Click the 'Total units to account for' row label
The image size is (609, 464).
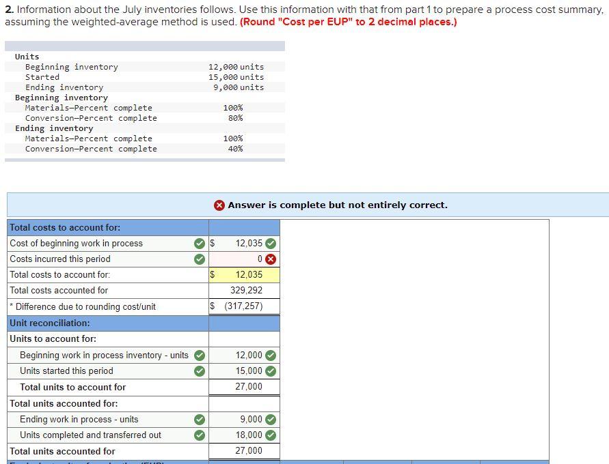click(72, 388)
